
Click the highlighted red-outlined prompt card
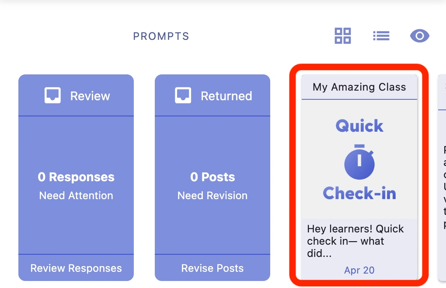click(359, 175)
